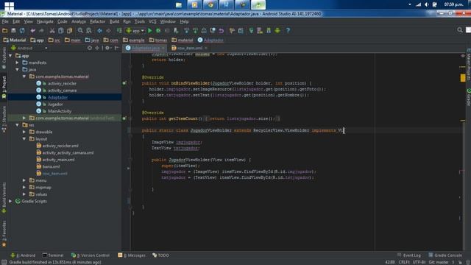
Task: Open the VCS menu
Action: click(x=152, y=21)
